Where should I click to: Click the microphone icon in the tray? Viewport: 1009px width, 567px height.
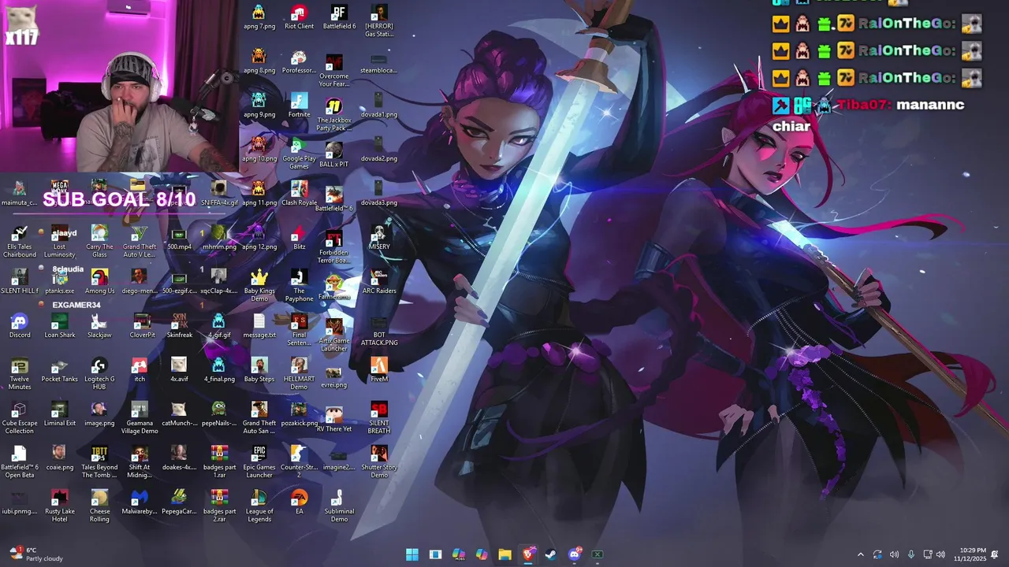pos(910,554)
